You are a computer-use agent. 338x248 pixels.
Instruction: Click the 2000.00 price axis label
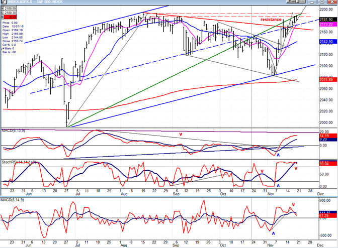[326, 122]
